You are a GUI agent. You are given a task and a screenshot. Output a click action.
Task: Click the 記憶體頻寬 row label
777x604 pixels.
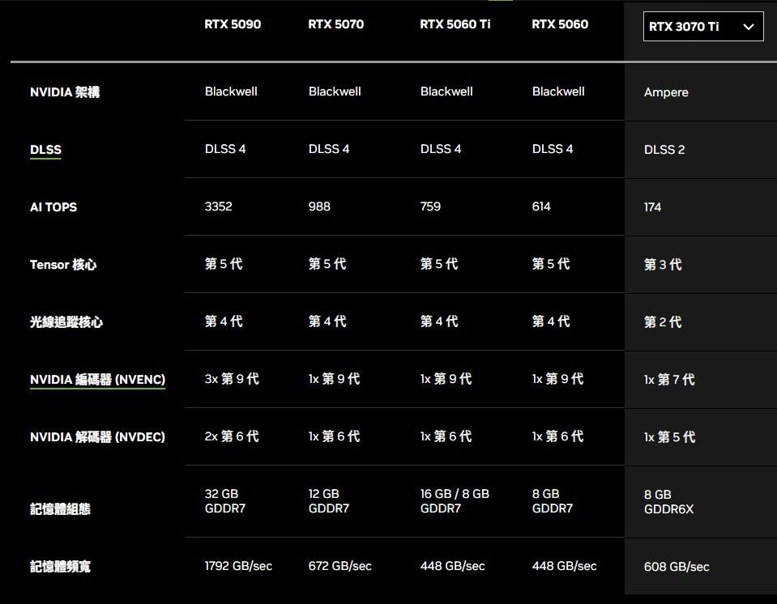click(61, 567)
